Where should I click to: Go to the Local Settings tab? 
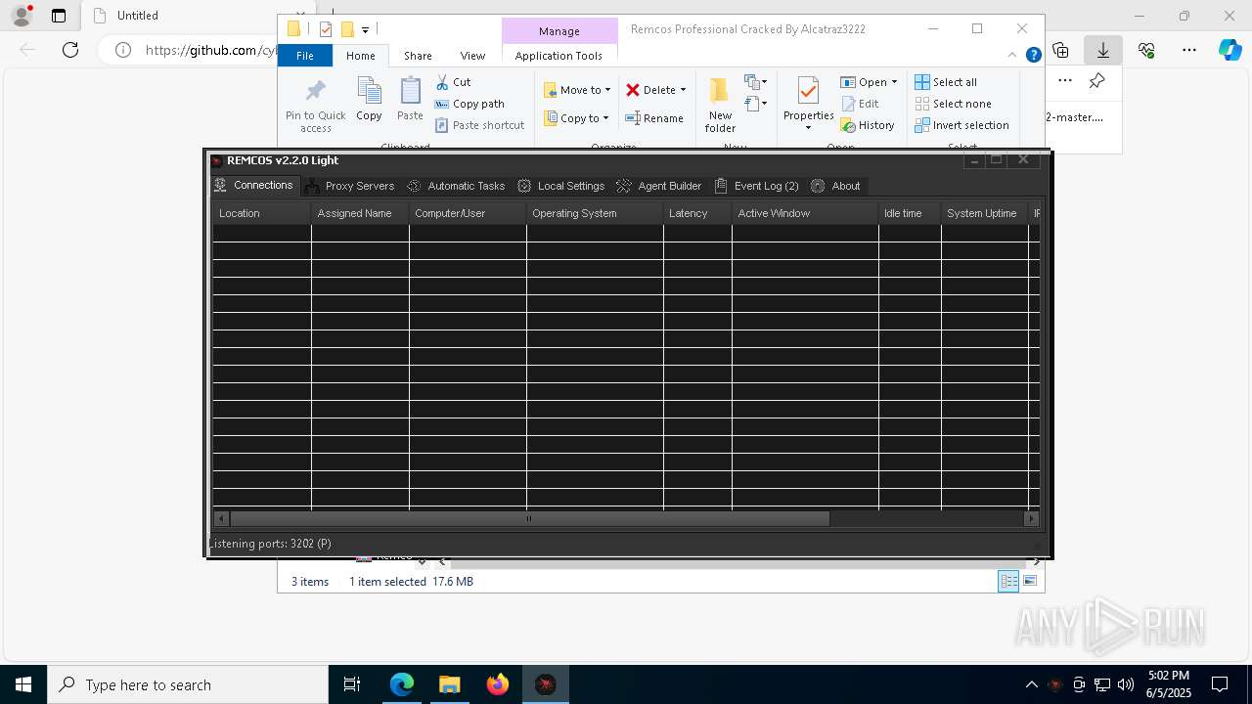[561, 186]
